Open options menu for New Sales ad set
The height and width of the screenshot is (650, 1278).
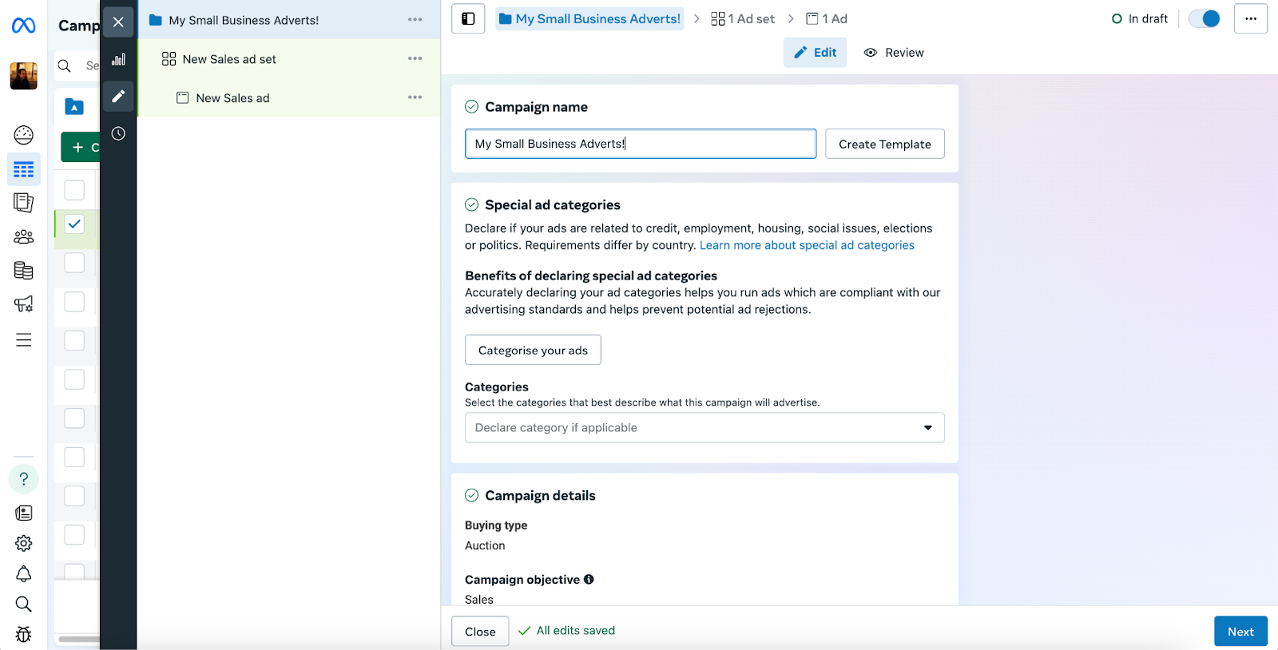click(x=415, y=59)
